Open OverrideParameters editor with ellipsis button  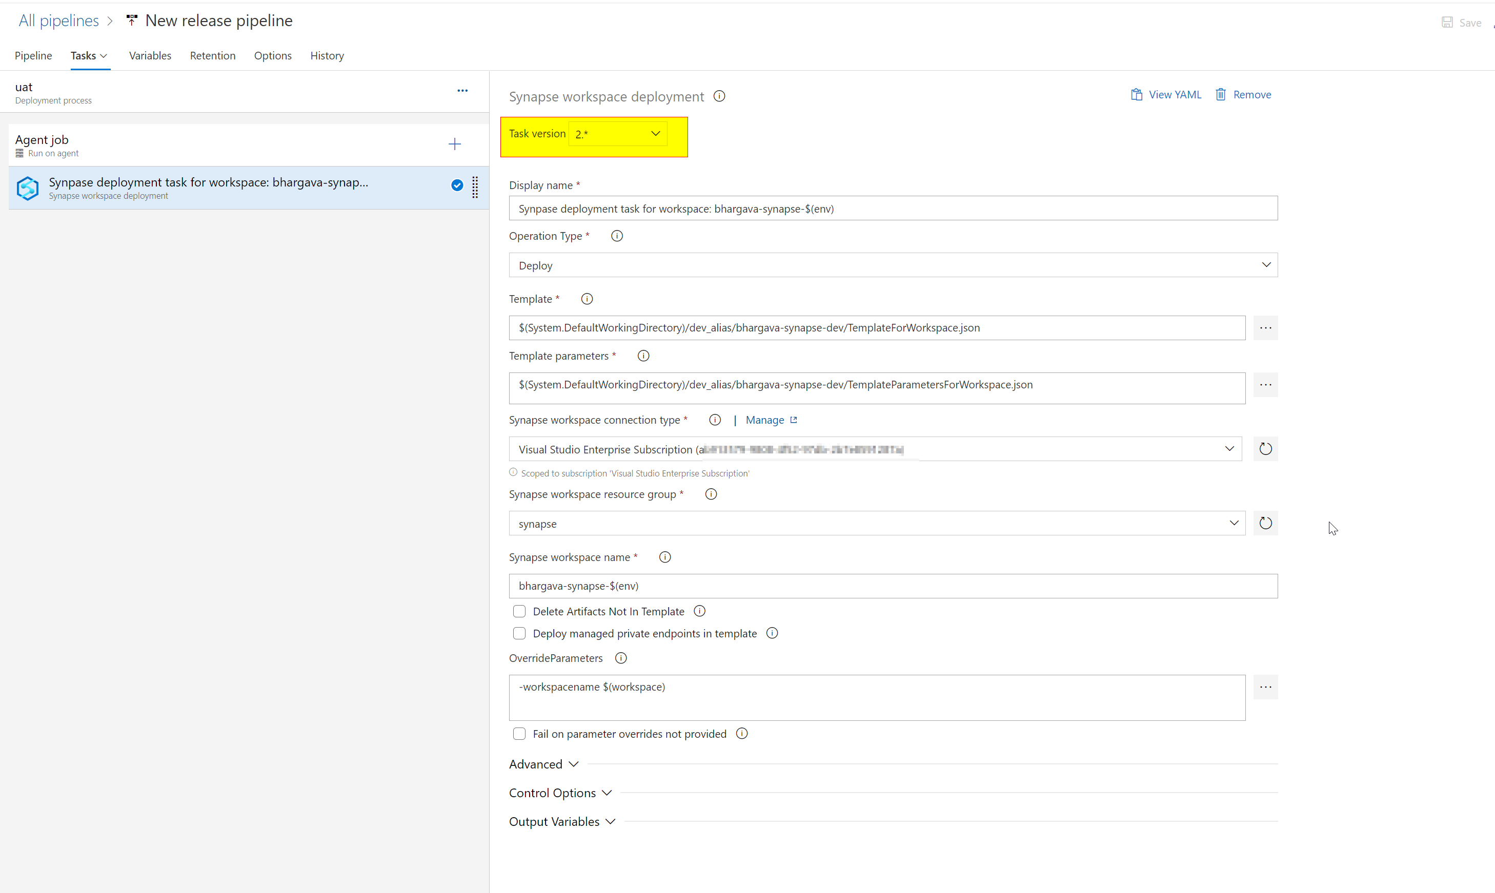coord(1265,687)
